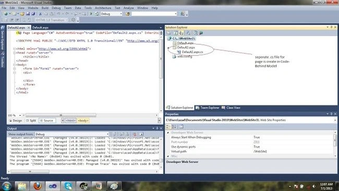Switch to Source view
Viewport: 339px width, 191px height.
47,121
